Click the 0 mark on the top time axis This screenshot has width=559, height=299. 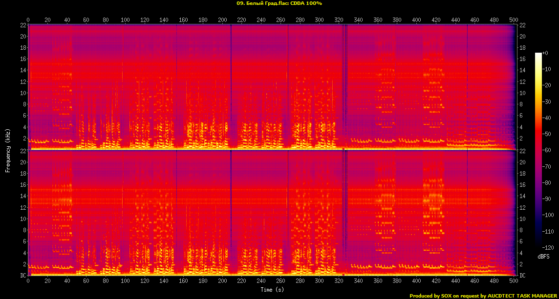tap(28, 20)
